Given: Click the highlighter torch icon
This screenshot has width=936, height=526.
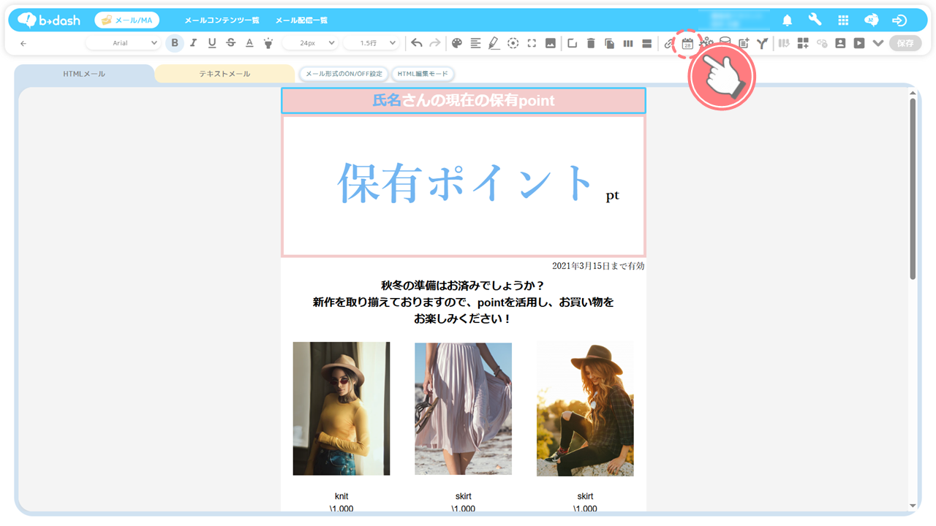Looking at the screenshot, I should pyautogui.click(x=268, y=43).
